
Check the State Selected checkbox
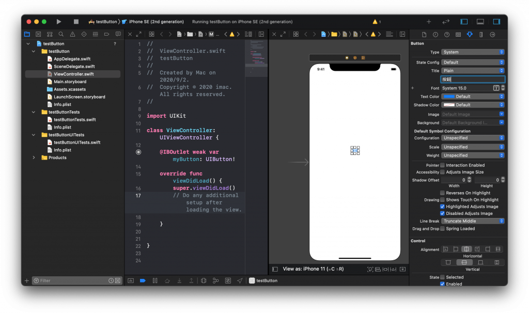coord(442,277)
